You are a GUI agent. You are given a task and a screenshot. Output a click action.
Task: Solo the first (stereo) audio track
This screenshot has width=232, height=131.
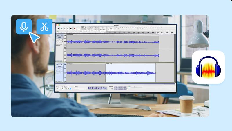click(x=62, y=36)
